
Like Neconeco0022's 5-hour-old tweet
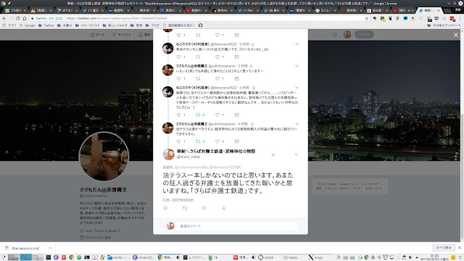click(217, 57)
